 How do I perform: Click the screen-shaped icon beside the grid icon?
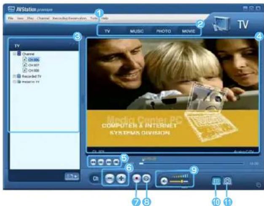(x=227, y=181)
